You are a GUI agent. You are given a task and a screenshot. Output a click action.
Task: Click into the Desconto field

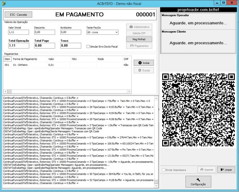tap(45, 32)
